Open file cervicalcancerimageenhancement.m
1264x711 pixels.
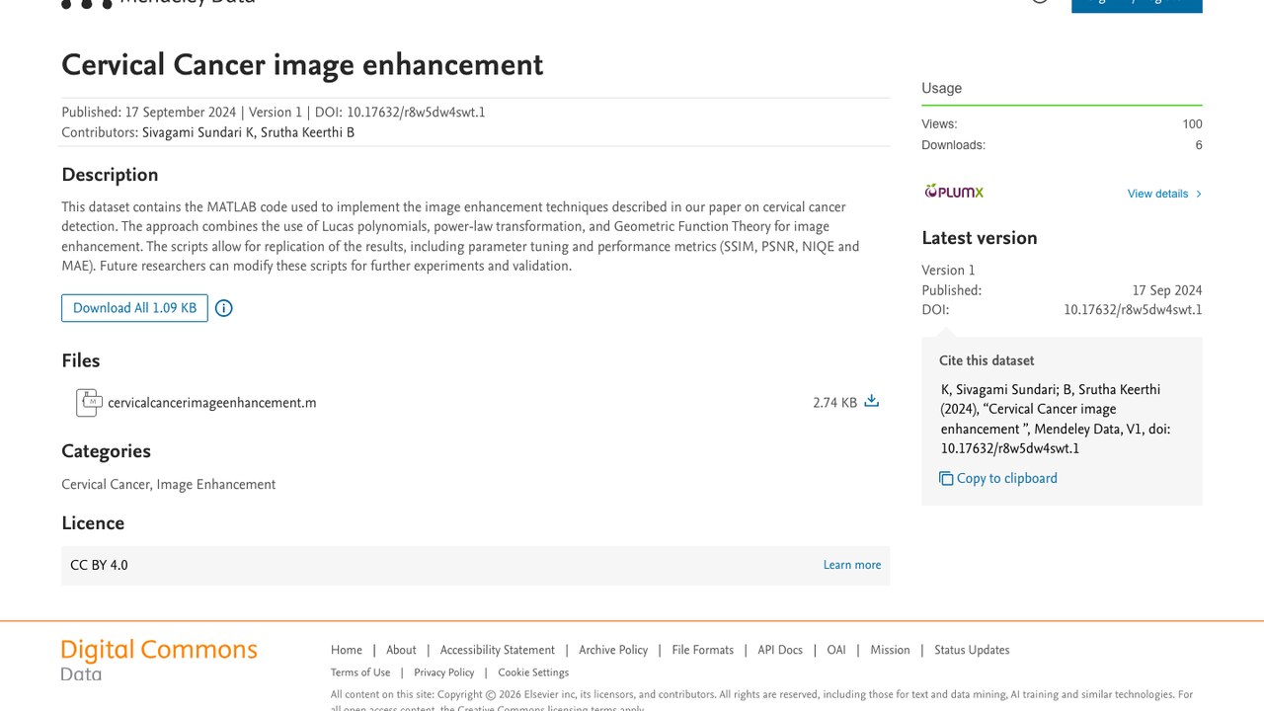click(x=212, y=403)
